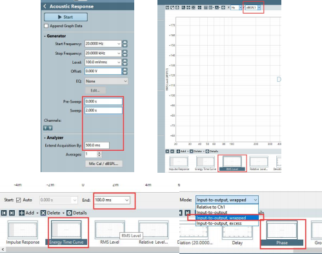
Task: Decrease Stop Frequency with down arrow
Action: (125, 55)
